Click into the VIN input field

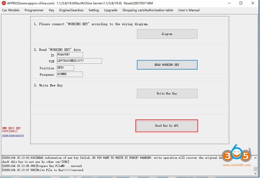pos(79,61)
